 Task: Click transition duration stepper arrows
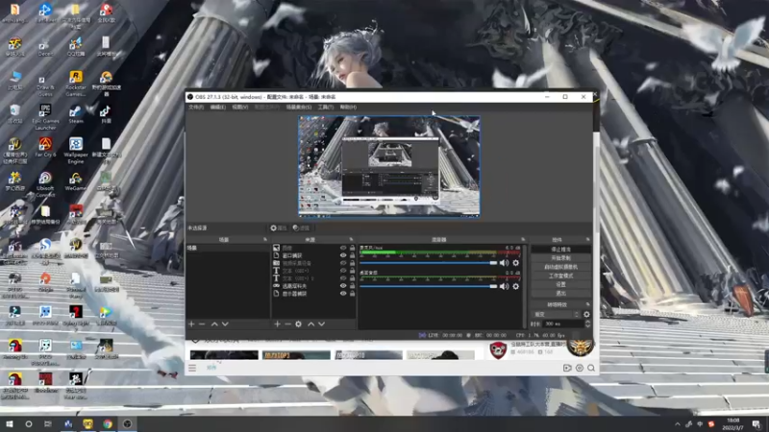(587, 324)
